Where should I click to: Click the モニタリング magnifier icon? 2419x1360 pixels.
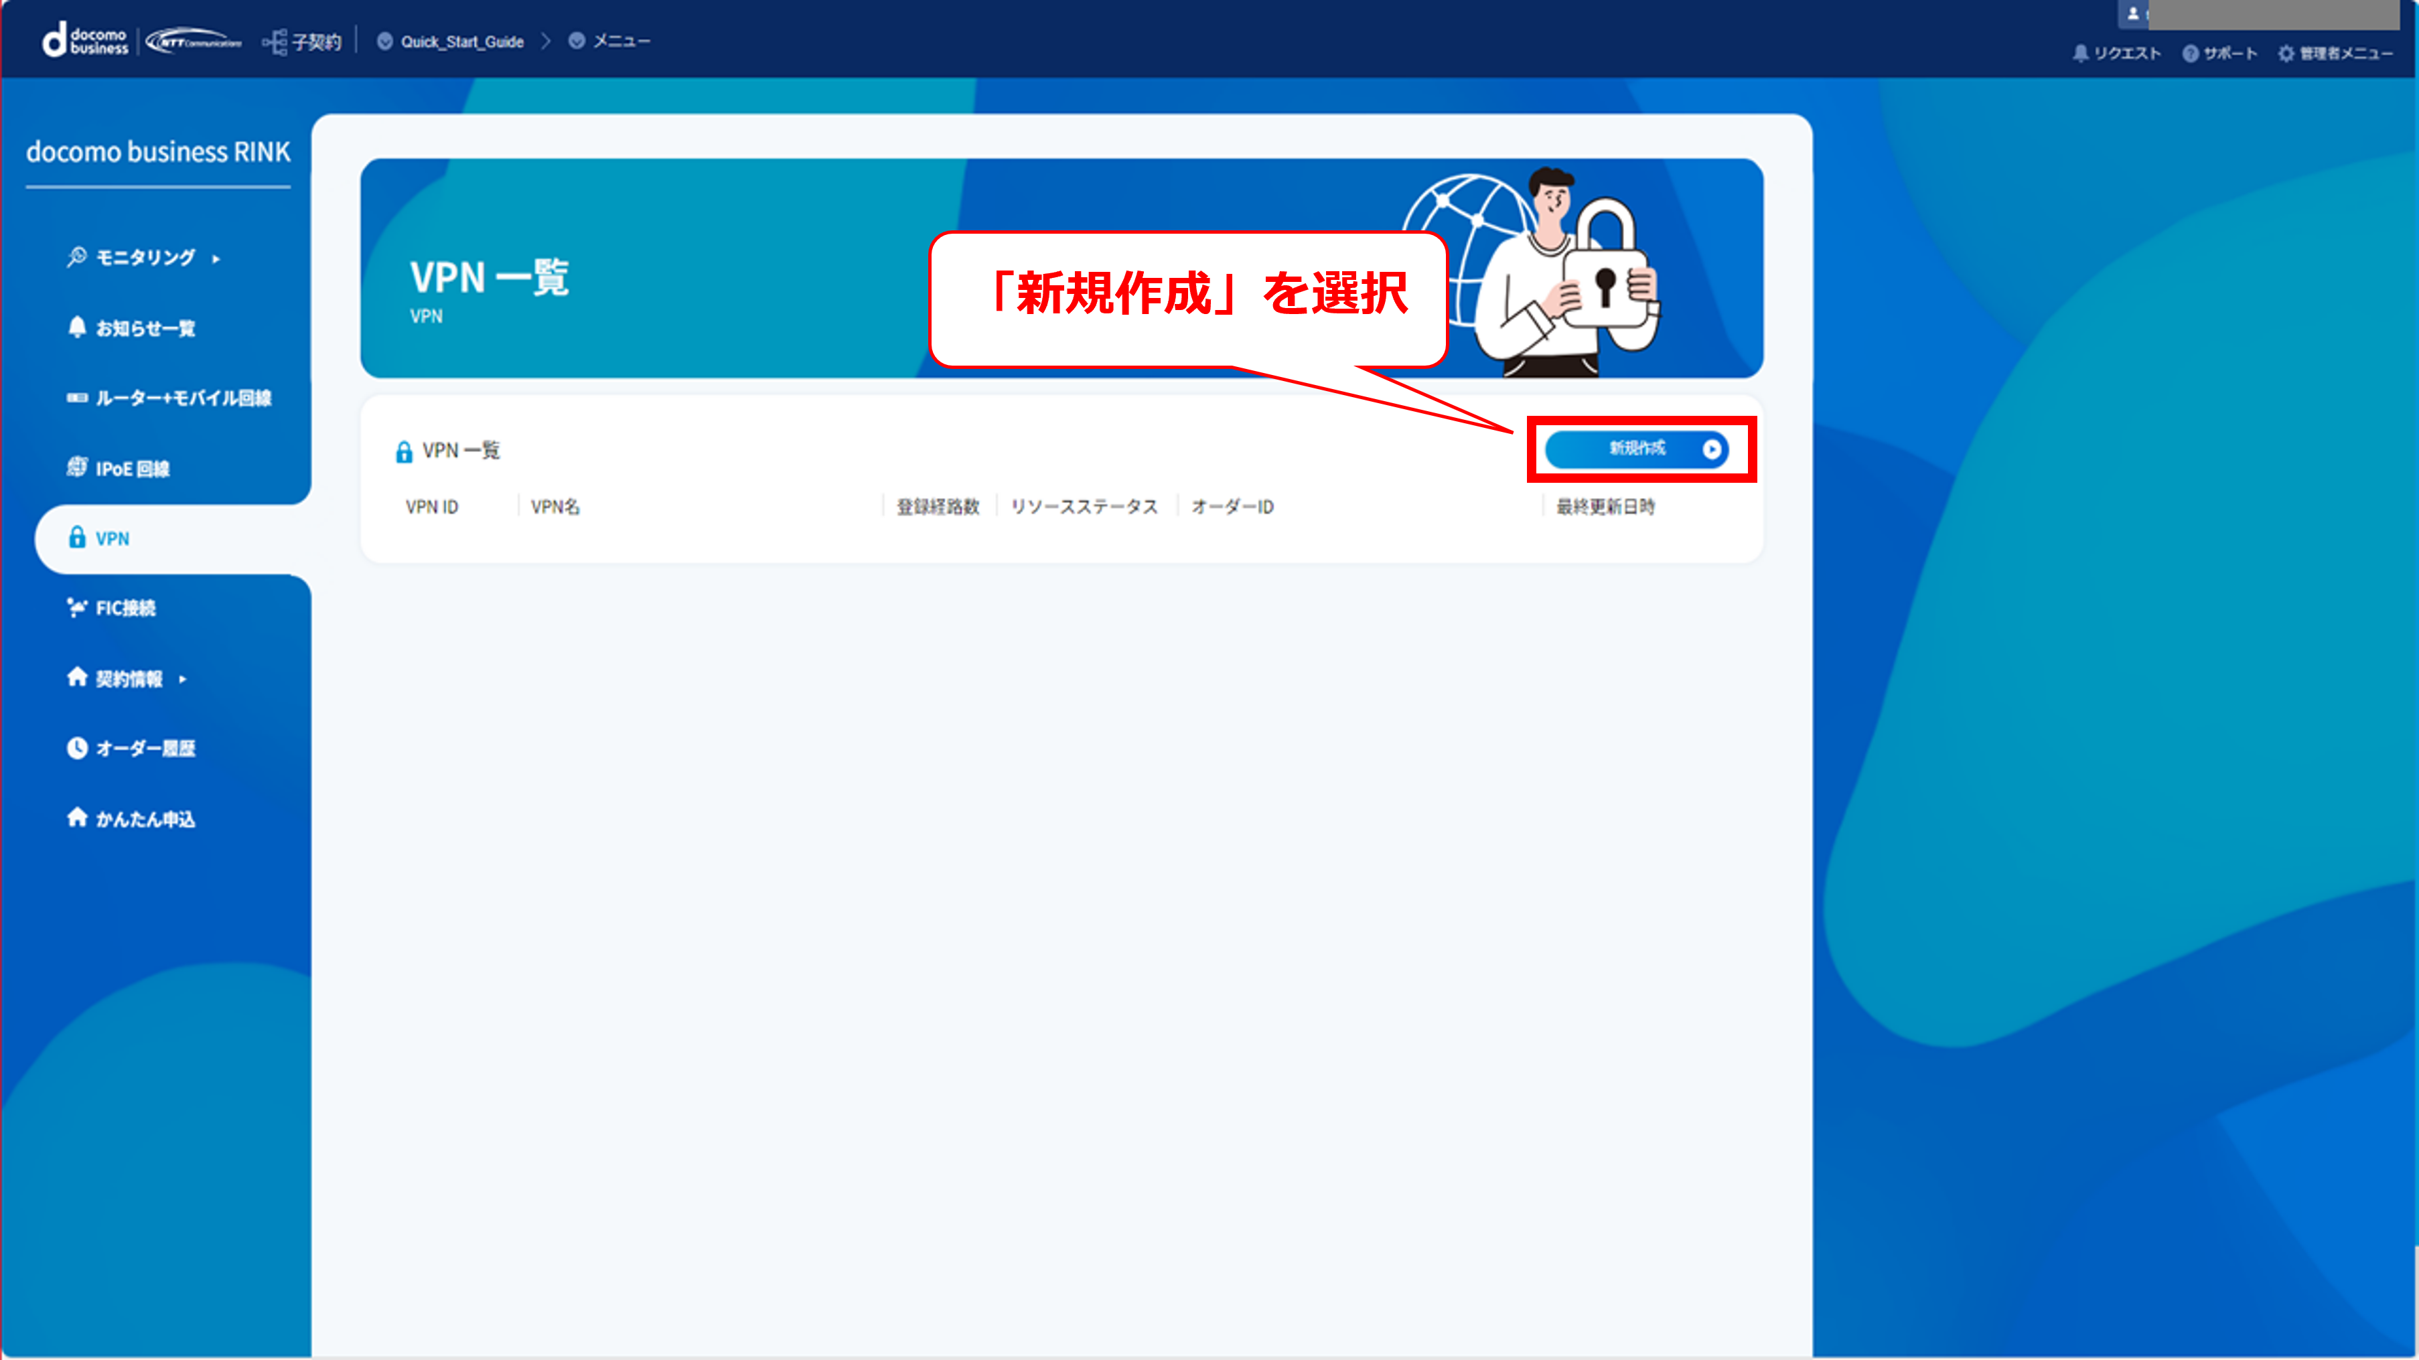(x=76, y=257)
